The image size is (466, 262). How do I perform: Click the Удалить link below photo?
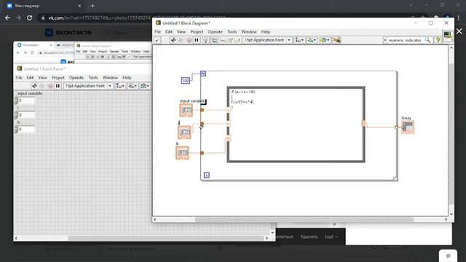(309, 237)
